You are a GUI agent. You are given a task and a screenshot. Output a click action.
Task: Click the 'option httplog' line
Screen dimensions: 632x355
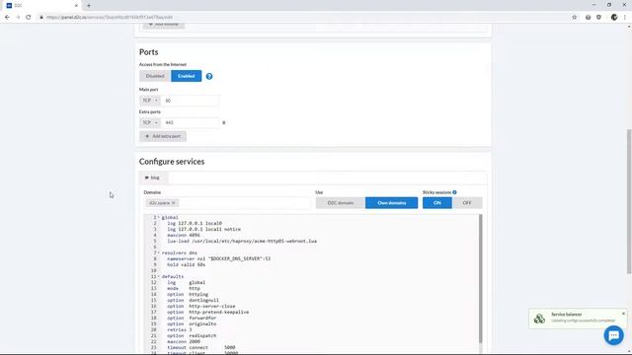(x=188, y=294)
